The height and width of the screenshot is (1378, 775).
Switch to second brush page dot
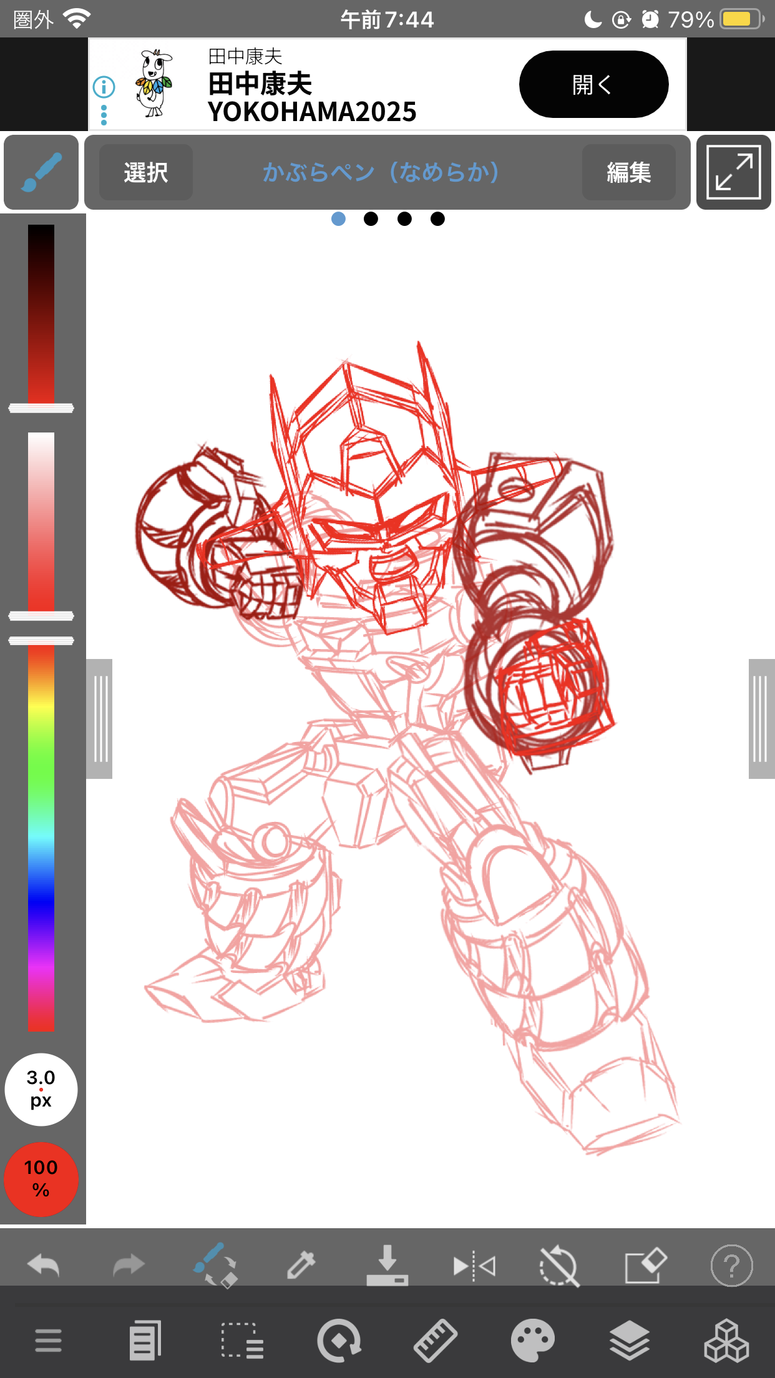371,218
